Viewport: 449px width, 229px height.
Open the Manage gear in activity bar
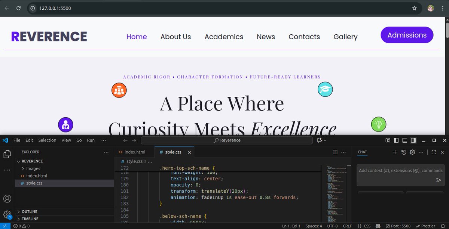tap(7, 214)
